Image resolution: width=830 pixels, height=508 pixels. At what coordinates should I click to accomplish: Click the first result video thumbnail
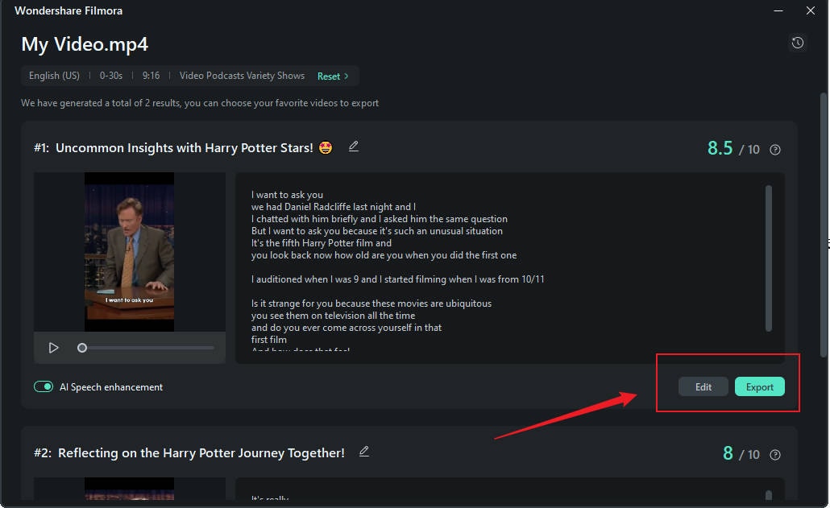tap(129, 252)
